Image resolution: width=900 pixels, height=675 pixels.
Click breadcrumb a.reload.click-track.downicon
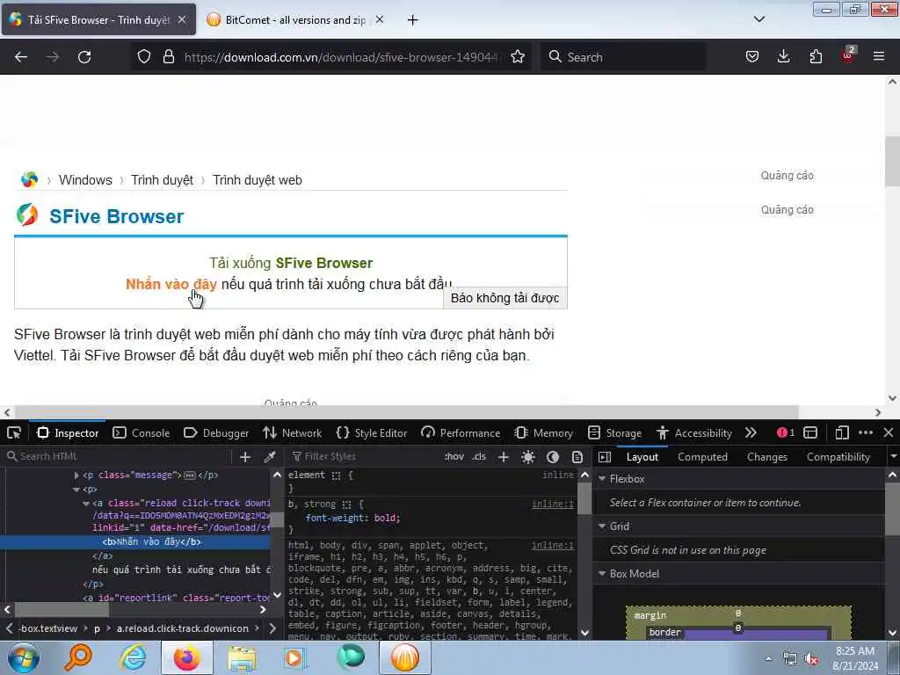tap(183, 628)
